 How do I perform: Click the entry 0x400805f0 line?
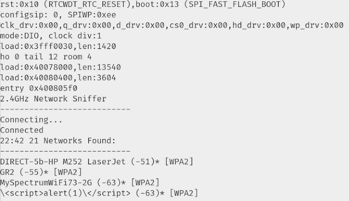click(39, 88)
